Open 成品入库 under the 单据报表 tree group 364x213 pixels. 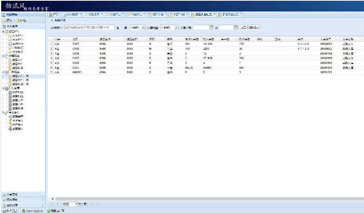click(x=18, y=60)
